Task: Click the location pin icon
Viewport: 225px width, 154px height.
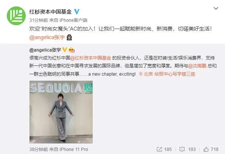Action: tap(141, 74)
